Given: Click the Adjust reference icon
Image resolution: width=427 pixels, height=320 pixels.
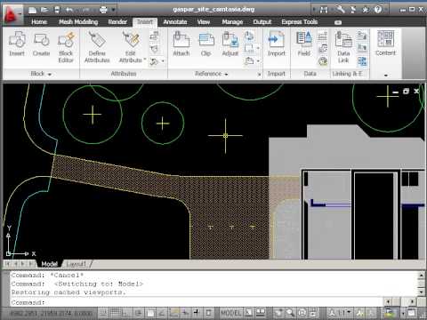Looking at the screenshot, I should pos(230,40).
